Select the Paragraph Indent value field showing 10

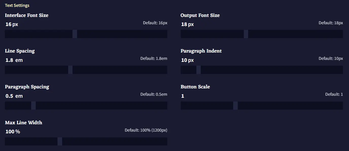coord(184,60)
